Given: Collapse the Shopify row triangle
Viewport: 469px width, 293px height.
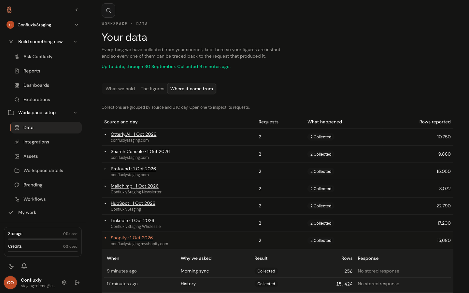Looking at the screenshot, I should point(105,238).
